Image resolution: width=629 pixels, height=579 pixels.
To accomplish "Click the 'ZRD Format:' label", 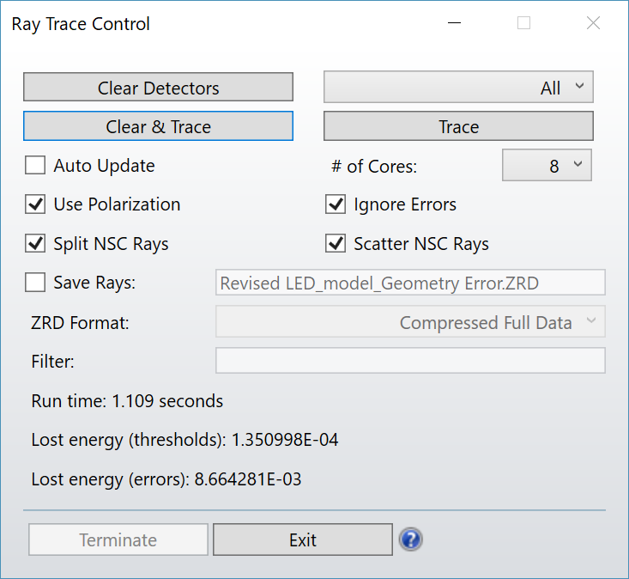I will pos(80,323).
